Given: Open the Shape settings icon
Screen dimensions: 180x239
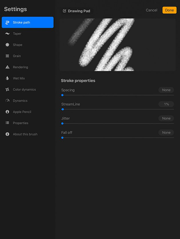Looking at the screenshot, I should tap(7, 45).
